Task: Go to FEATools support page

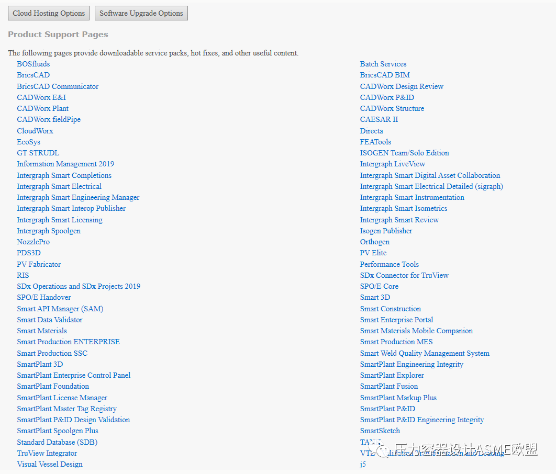Action: [x=375, y=142]
